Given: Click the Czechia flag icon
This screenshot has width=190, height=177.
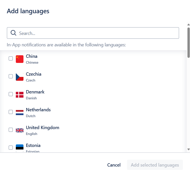Looking at the screenshot, I should [x=20, y=77].
